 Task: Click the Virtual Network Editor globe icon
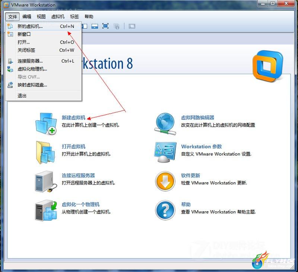click(x=165, y=124)
